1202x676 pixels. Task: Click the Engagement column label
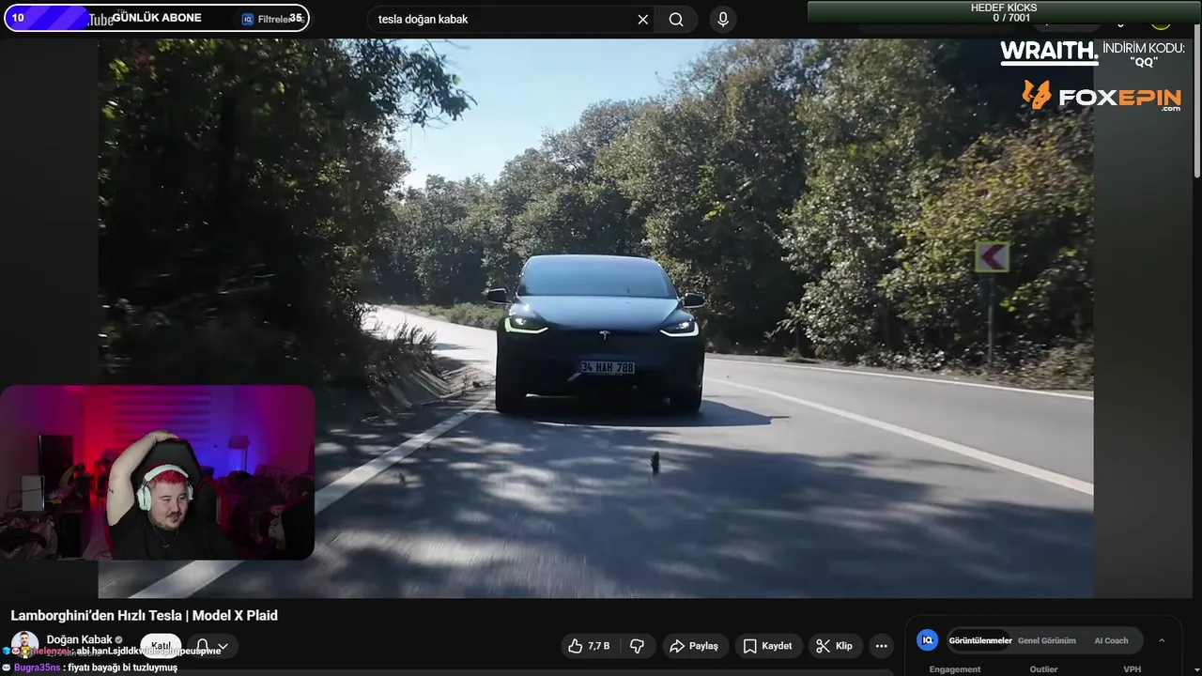tap(954, 669)
